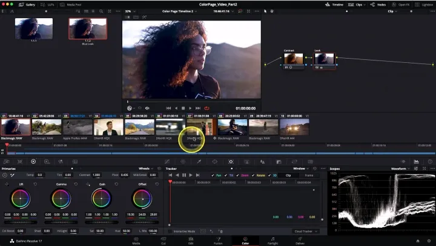The image size is (436, 246).
Task: Reset the Offset wheel
Action: [157, 184]
